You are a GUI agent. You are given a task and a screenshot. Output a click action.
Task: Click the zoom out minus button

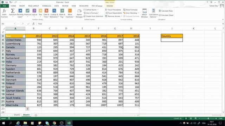click(x=199, y=118)
